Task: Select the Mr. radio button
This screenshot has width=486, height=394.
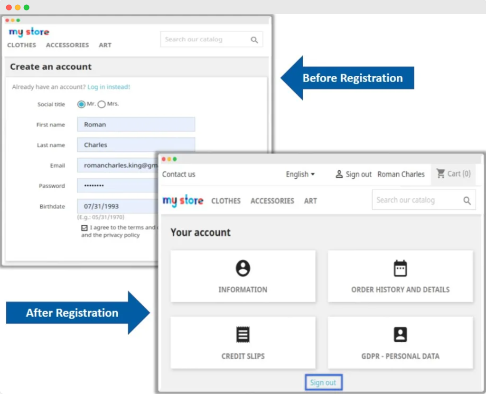Action: coord(82,104)
